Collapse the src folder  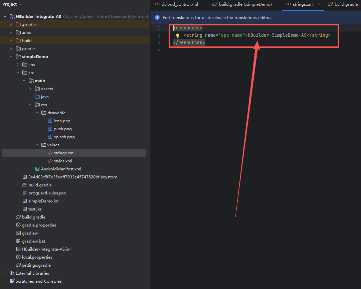(x=18, y=73)
